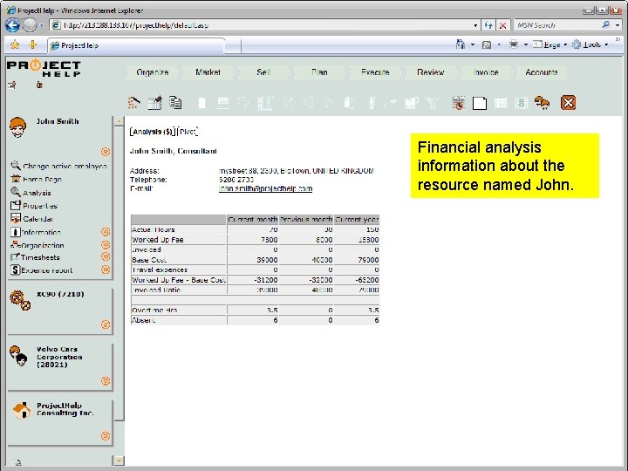Click the wand icon in toolbar
The image size is (628, 471).
pos(133,103)
